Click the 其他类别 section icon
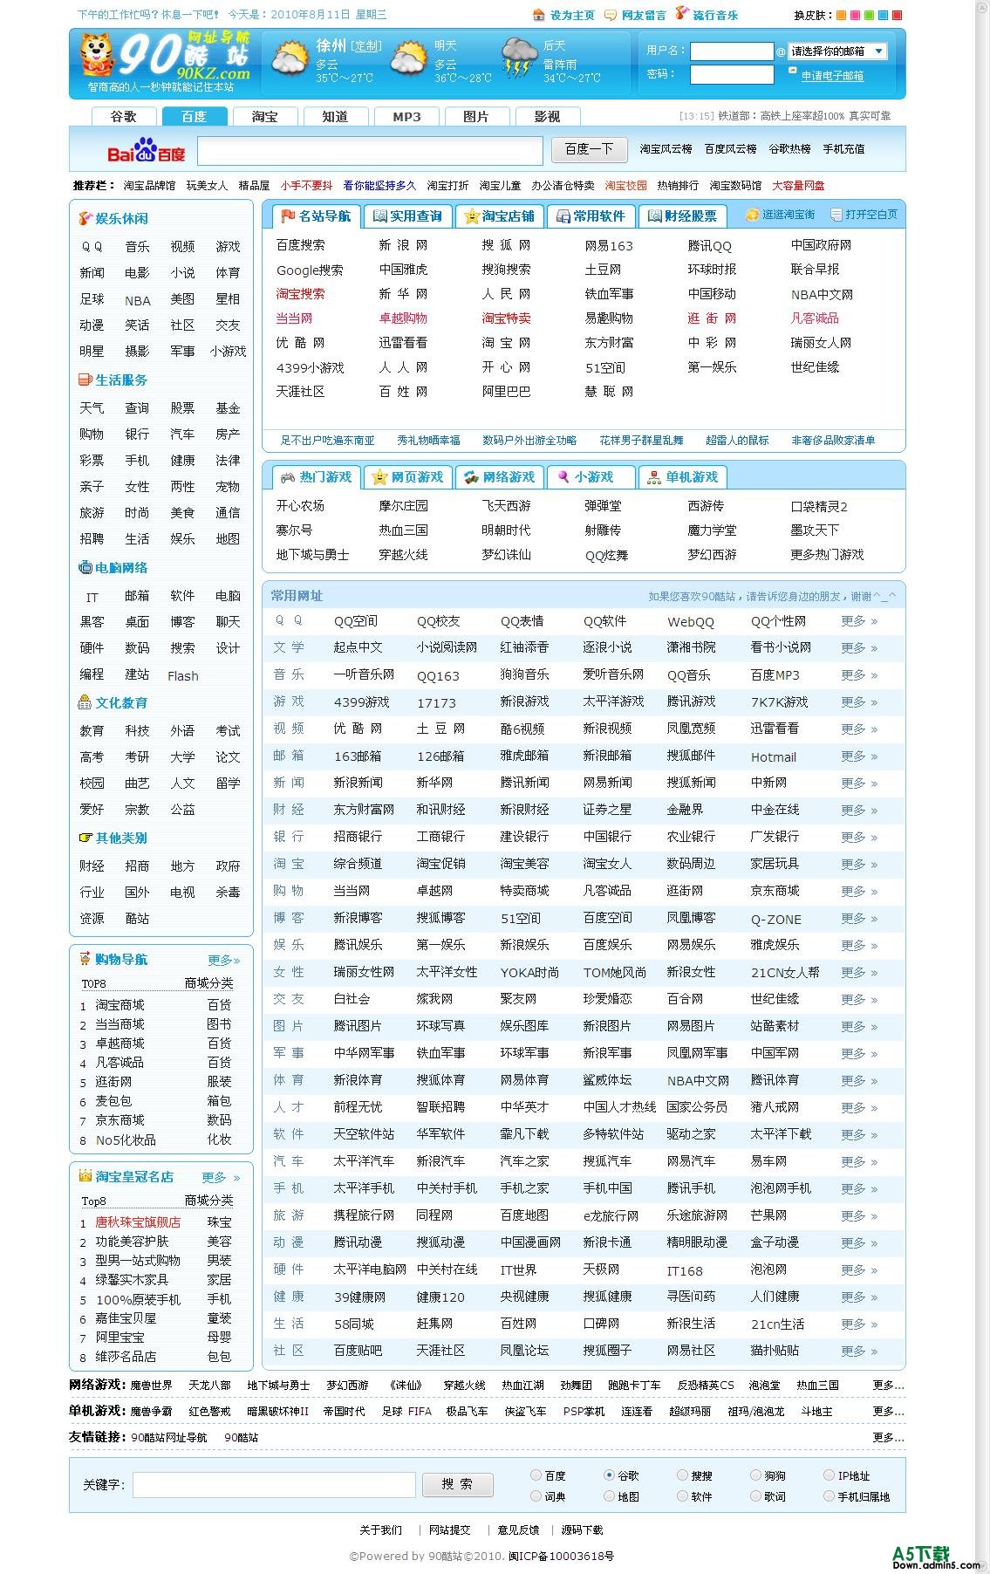 click(x=85, y=838)
